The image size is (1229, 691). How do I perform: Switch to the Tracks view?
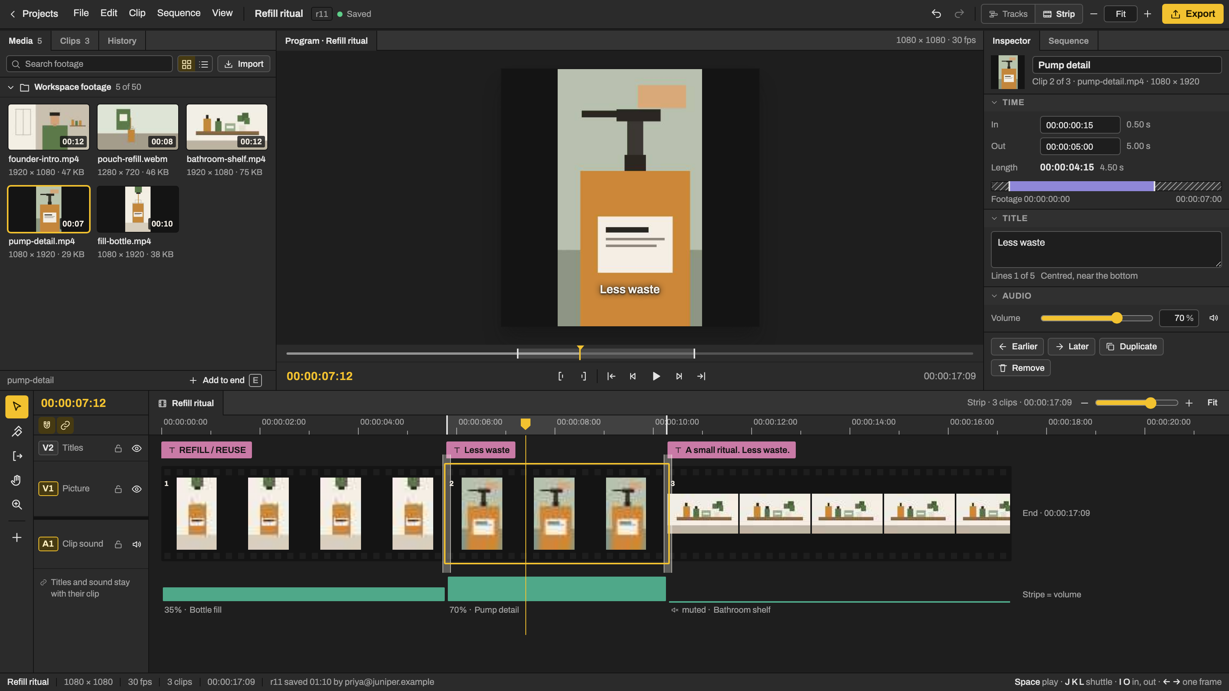point(1008,14)
